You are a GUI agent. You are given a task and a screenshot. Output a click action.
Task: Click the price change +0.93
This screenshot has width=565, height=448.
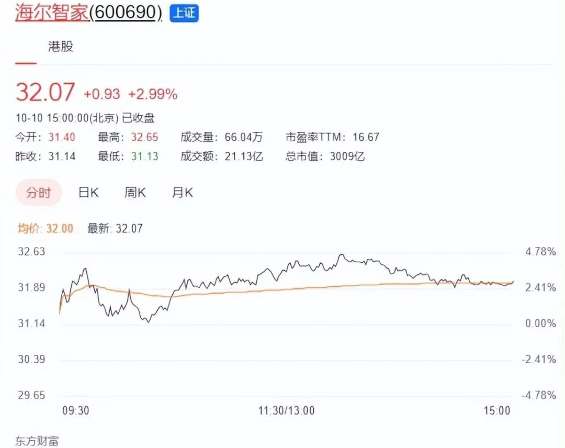(x=101, y=94)
